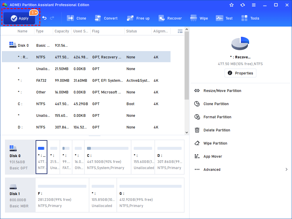Screen dimensions: 292x219
Task: Select the 21.50MB Unallocated row
Action: tap(86, 69)
